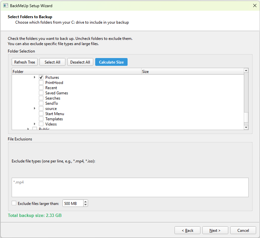The width and height of the screenshot is (260, 238).
Task: Click Next to proceed to the next step
Action: (x=215, y=230)
